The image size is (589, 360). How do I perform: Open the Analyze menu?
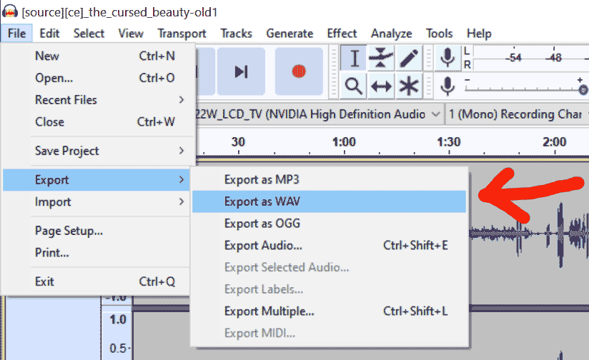tap(392, 34)
